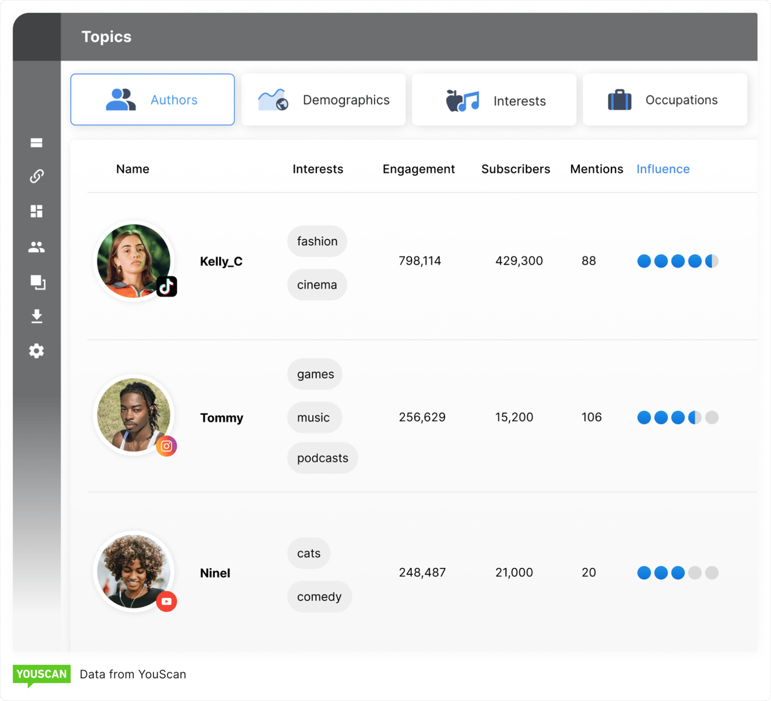Click the TikTok badge on Kelly_C's avatar
Viewport: 771px width, 701px height.
point(167,286)
